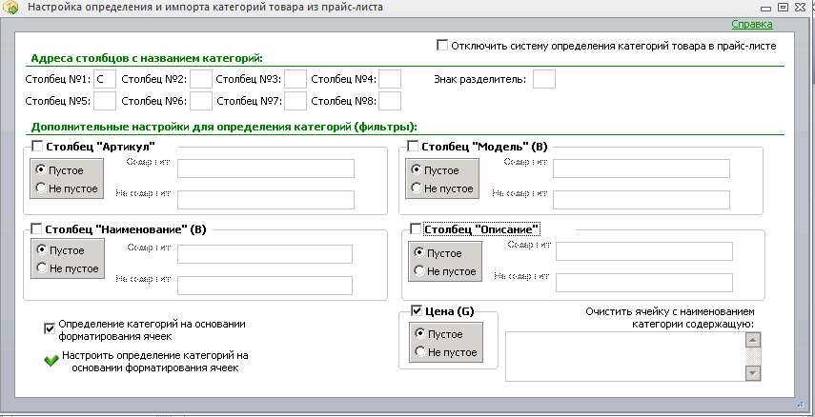This screenshot has width=815, height=417.
Task: Tick the Столбец "Артикул" checkbox
Action: point(37,146)
